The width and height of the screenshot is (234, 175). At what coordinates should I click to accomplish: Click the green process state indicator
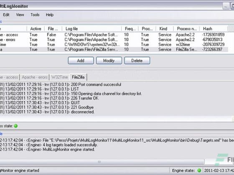coord(16,126)
